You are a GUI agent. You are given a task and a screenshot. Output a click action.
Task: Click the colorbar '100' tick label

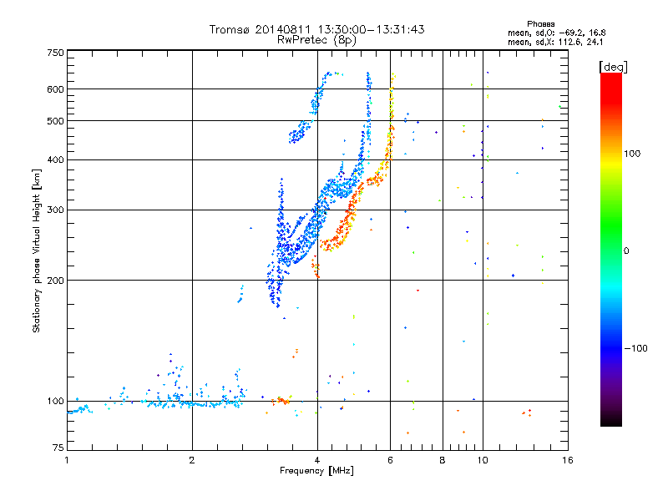632,154
